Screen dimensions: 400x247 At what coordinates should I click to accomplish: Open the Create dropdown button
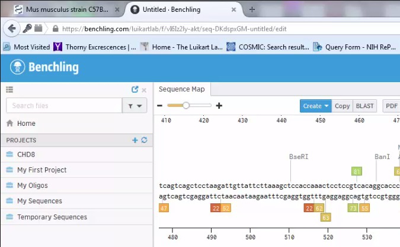tap(316, 106)
